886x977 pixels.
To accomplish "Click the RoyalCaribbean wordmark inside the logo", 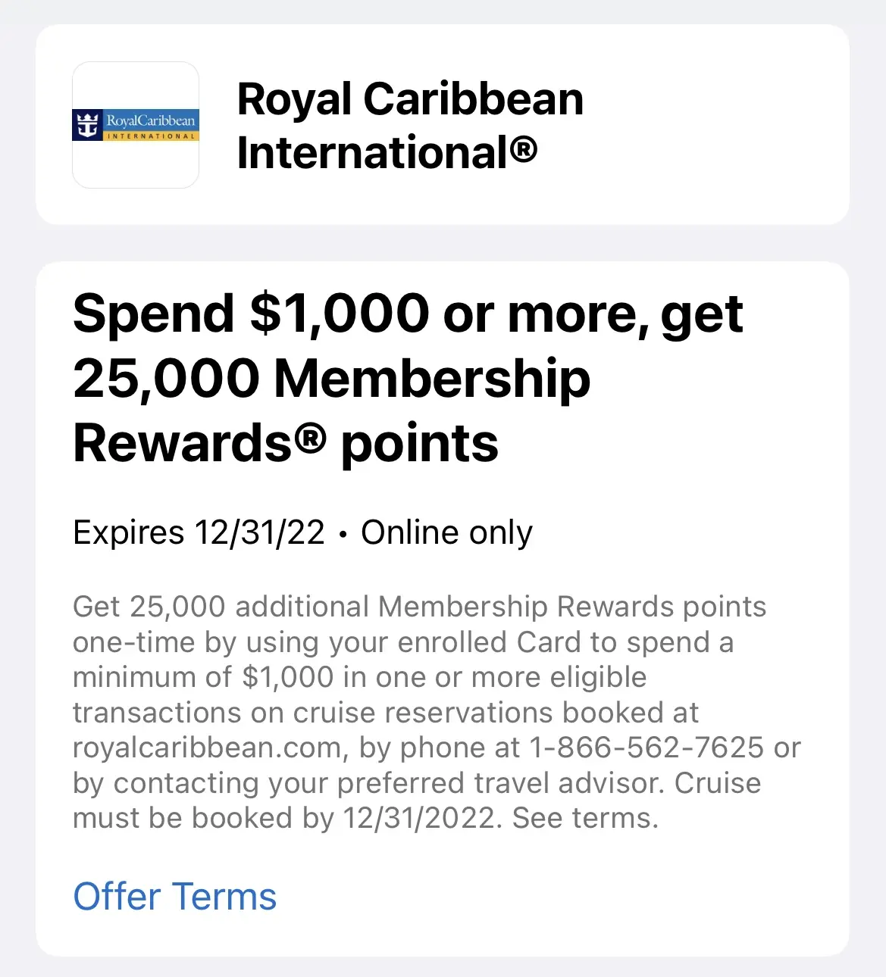I will pyautogui.click(x=151, y=121).
